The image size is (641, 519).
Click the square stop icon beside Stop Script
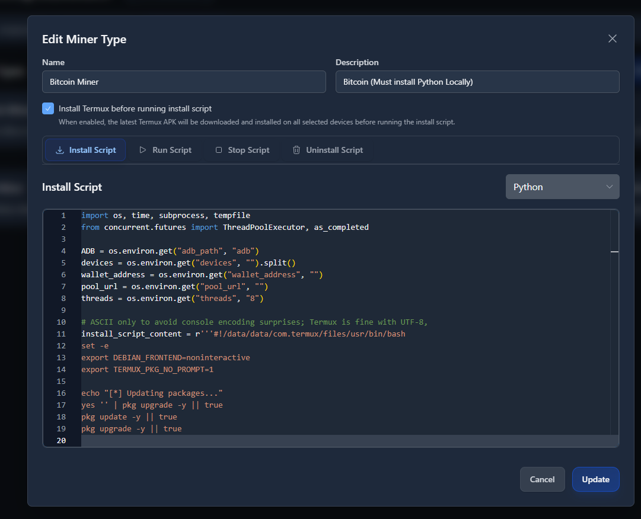click(x=219, y=150)
